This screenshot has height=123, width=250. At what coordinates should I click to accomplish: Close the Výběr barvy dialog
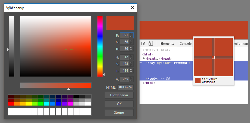pyautogui.click(x=132, y=8)
